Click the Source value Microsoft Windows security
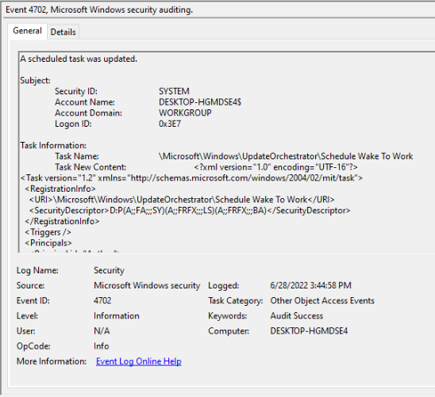The width and height of the screenshot is (435, 397). click(x=147, y=285)
